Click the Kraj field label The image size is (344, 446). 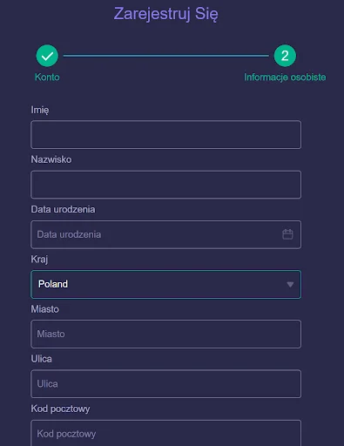[39, 260]
